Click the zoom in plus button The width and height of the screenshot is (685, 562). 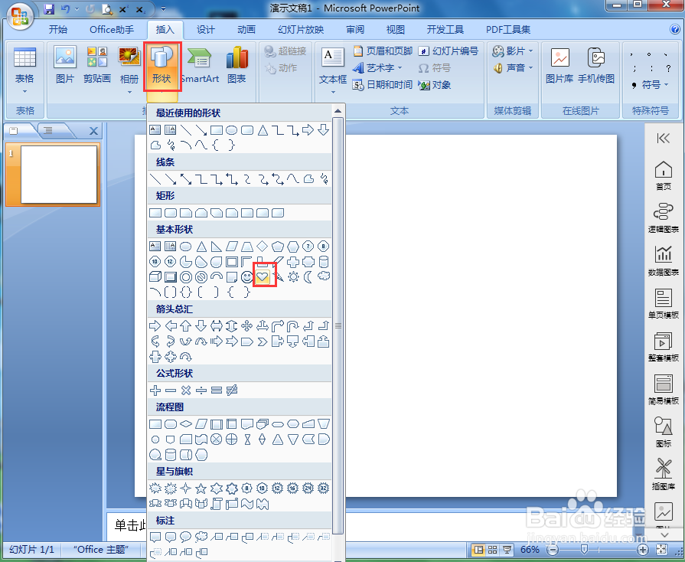(642, 550)
